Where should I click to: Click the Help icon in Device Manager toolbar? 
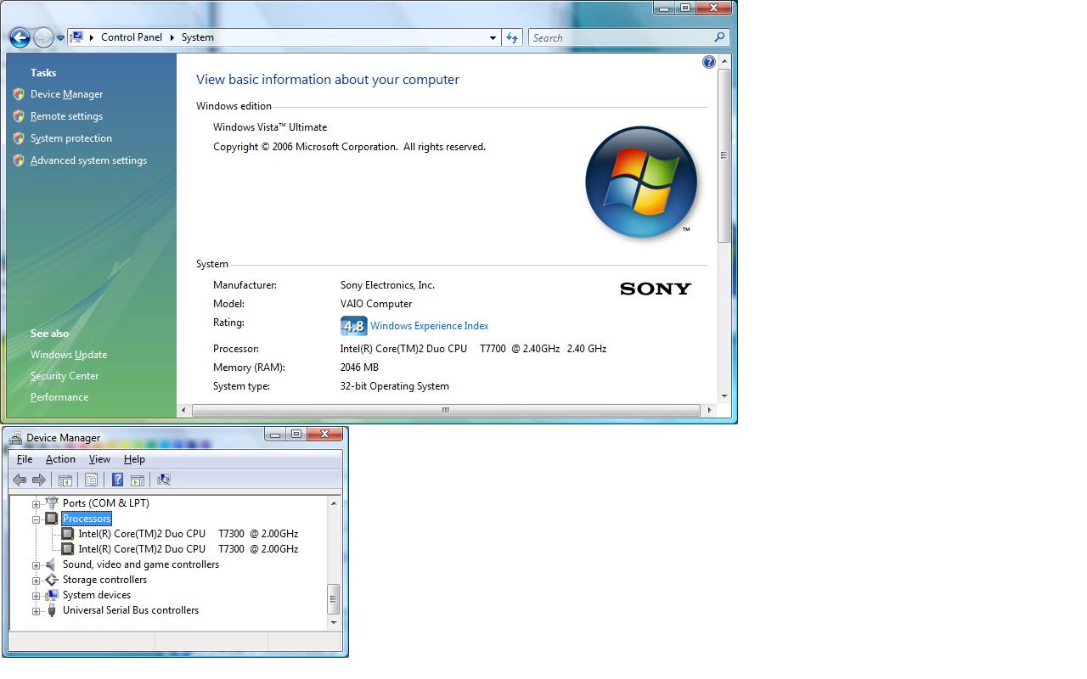[117, 480]
